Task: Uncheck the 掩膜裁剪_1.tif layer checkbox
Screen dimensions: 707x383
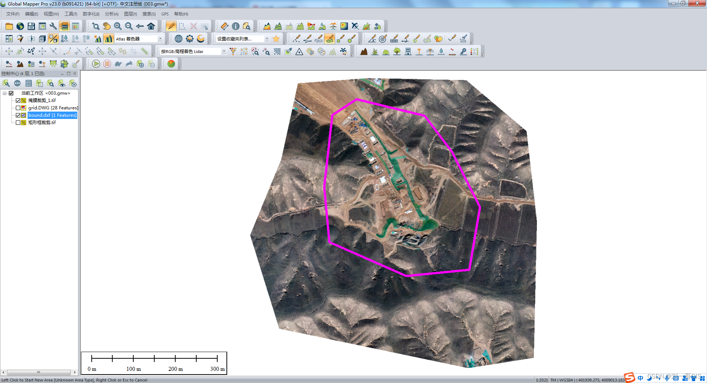Action: (18, 101)
